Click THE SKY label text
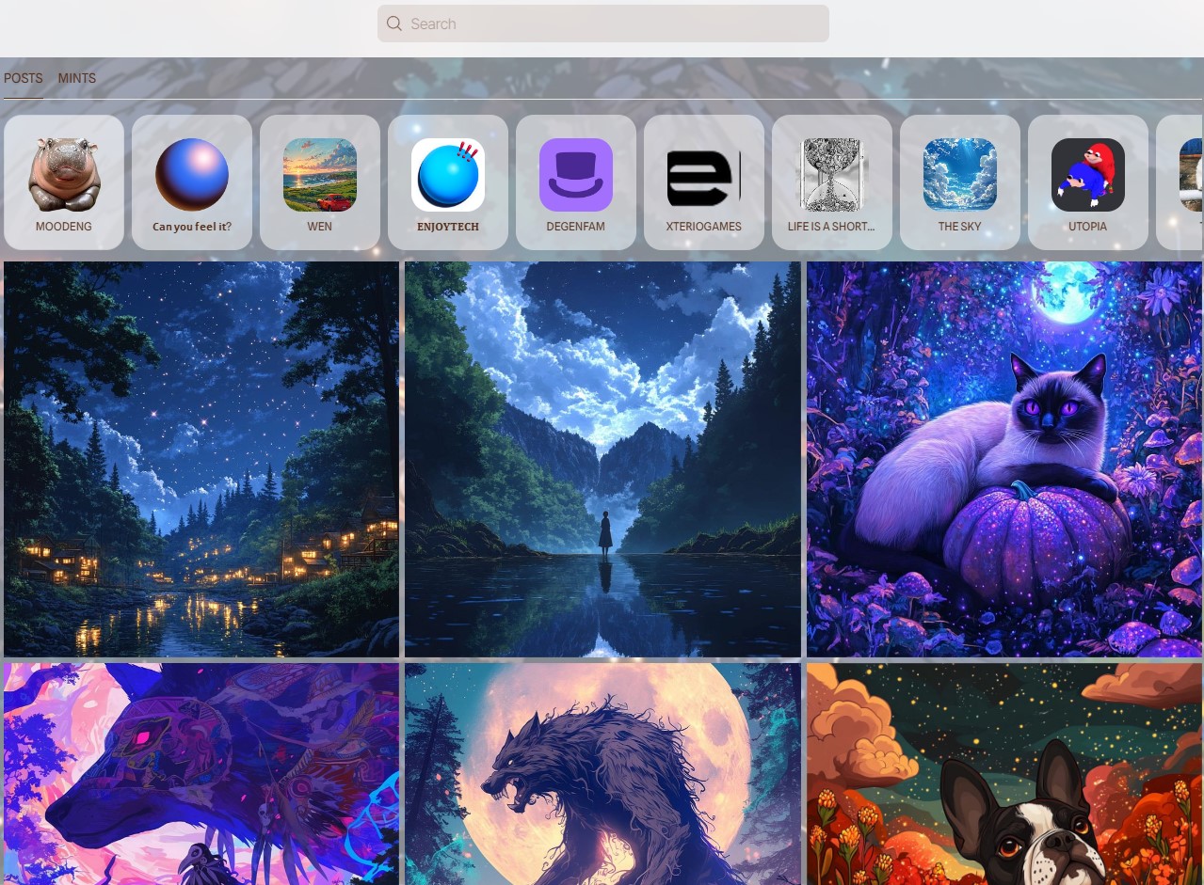The height and width of the screenshot is (885, 1204). [960, 227]
